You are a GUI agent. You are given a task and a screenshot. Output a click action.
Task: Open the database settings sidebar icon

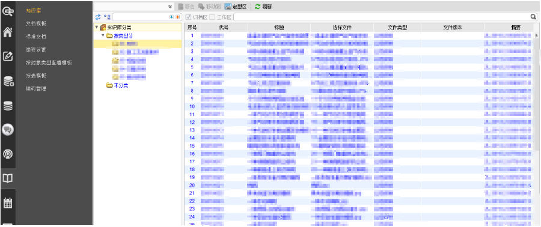click(8, 82)
